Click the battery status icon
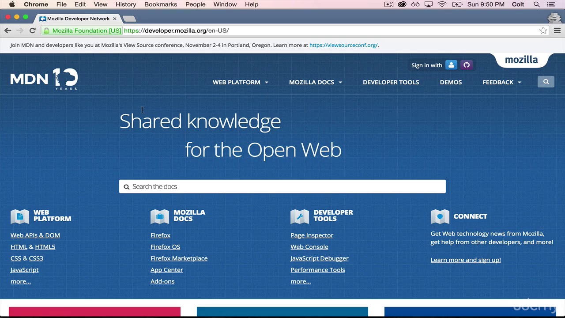 pos(457,4)
